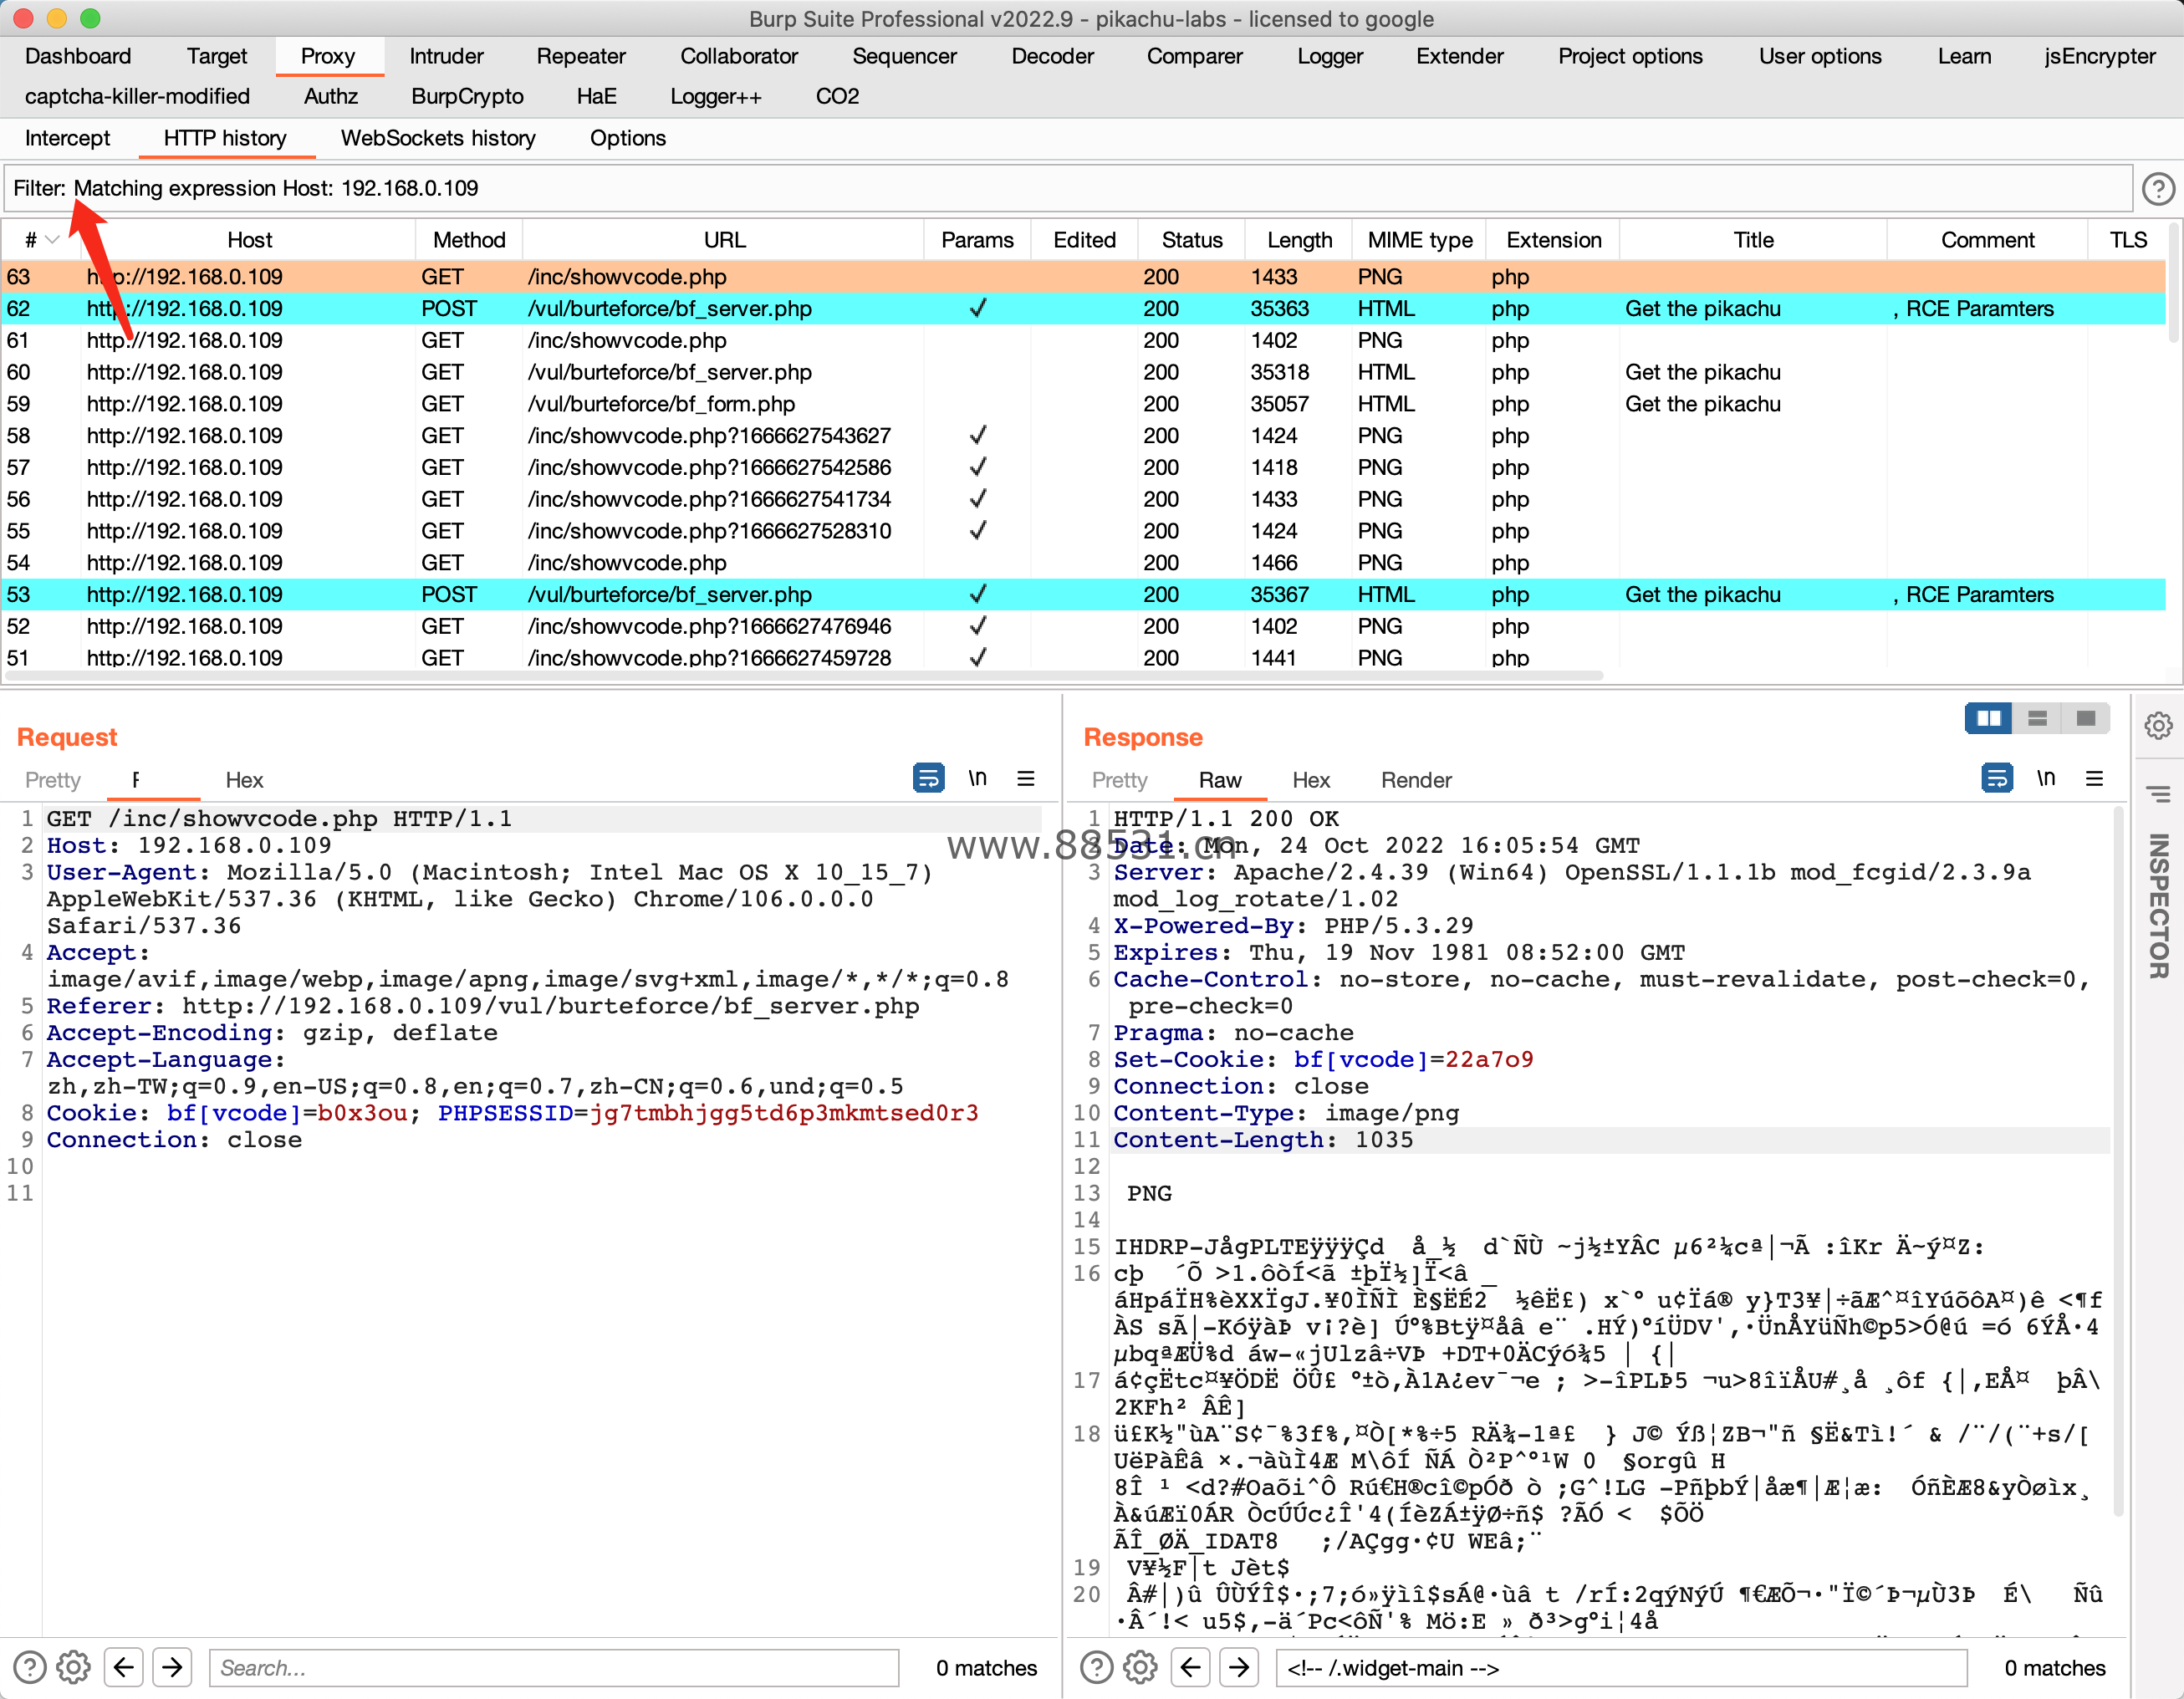2184x1699 pixels.
Task: Open the captcha-killer-modified tab
Action: pyautogui.click(x=137, y=96)
